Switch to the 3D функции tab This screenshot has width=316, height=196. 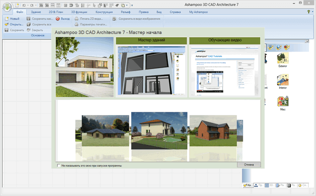pos(79,12)
